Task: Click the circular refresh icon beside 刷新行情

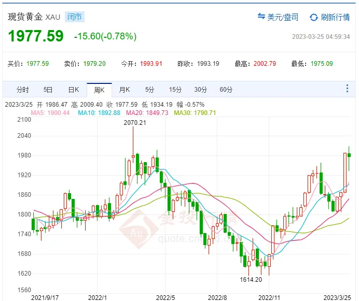Action: point(313,18)
